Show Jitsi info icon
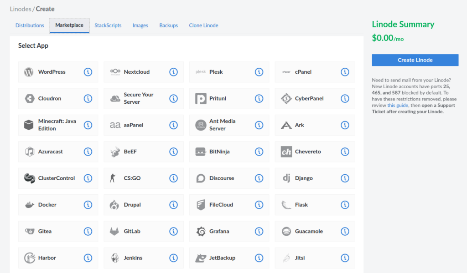This screenshot has height=273, width=467. click(x=345, y=258)
